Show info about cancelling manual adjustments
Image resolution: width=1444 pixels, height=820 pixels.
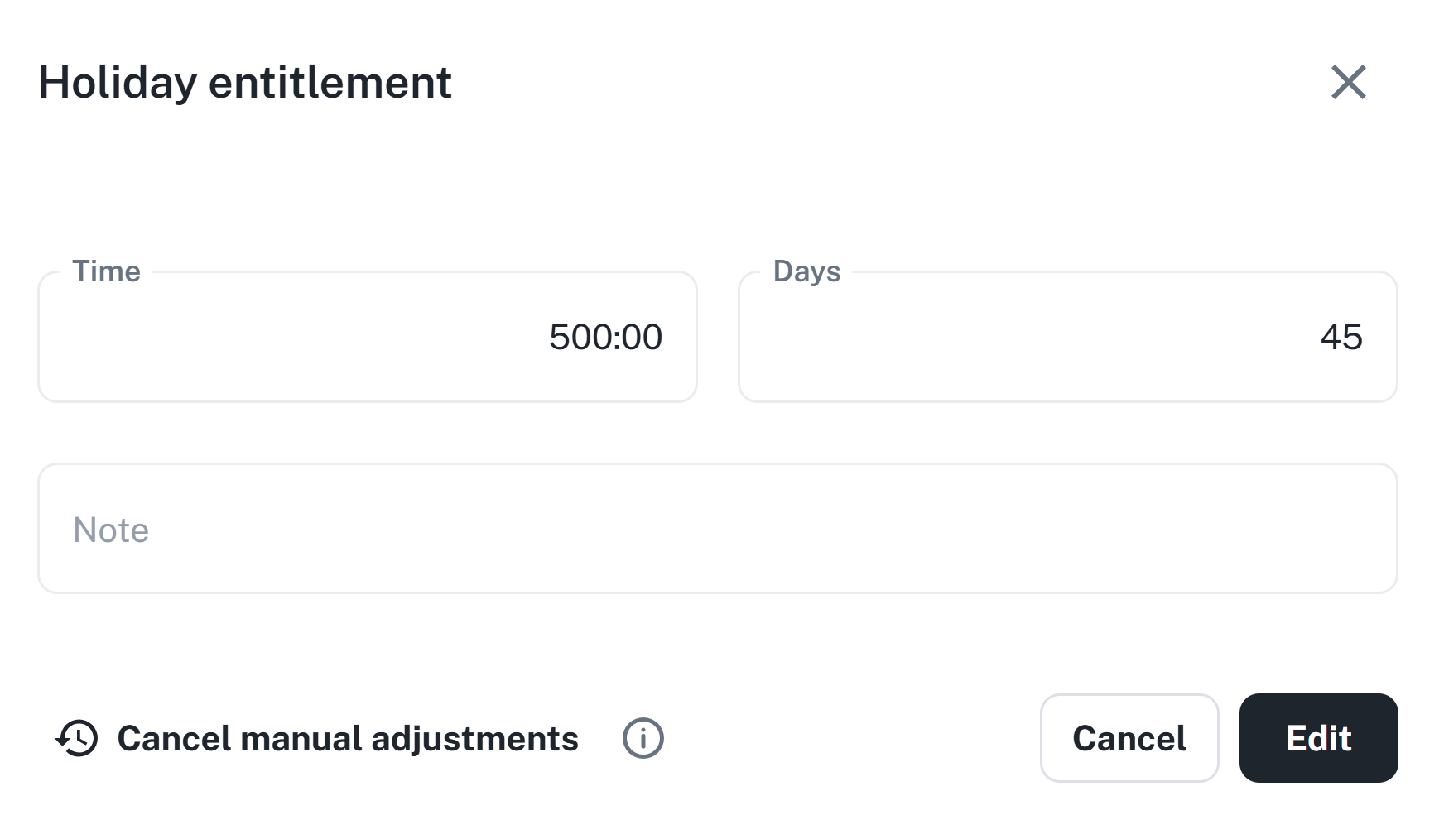coord(643,738)
